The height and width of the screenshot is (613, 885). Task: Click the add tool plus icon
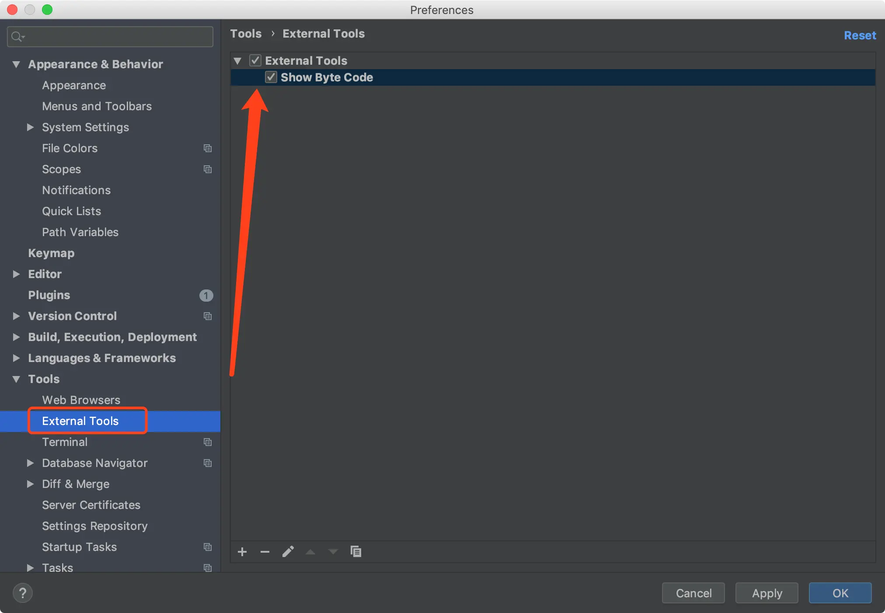242,552
